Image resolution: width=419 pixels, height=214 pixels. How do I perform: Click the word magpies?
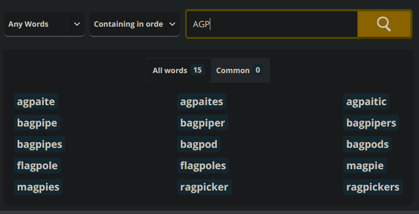coord(38,187)
